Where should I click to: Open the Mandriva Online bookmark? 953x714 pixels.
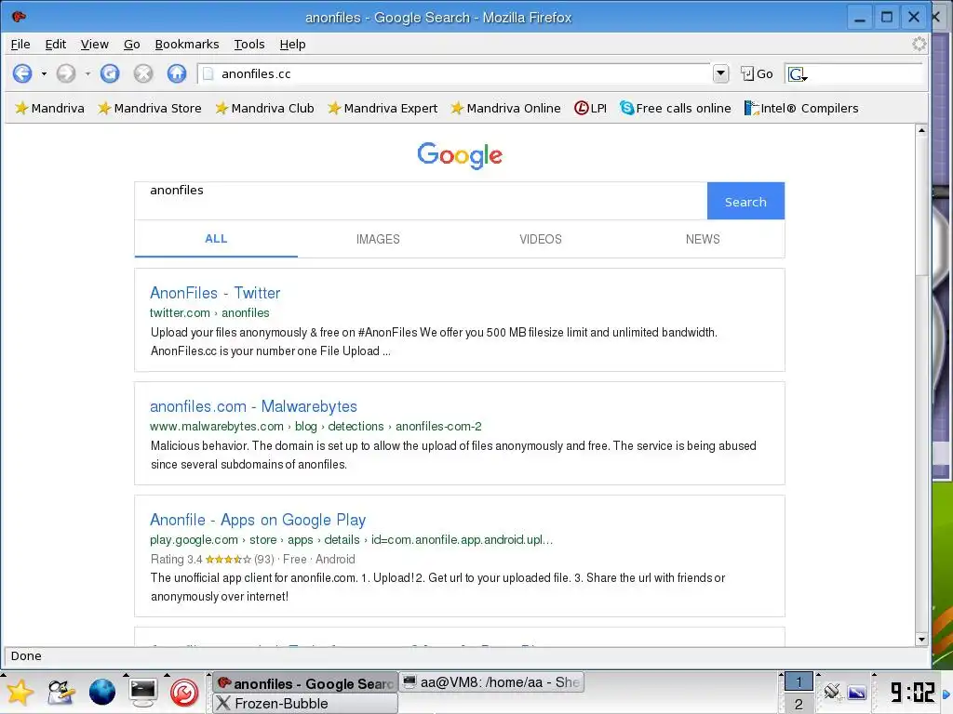(x=505, y=108)
